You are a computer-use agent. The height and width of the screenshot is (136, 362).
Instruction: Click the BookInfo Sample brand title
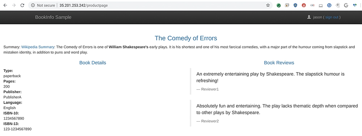pos(53,17)
